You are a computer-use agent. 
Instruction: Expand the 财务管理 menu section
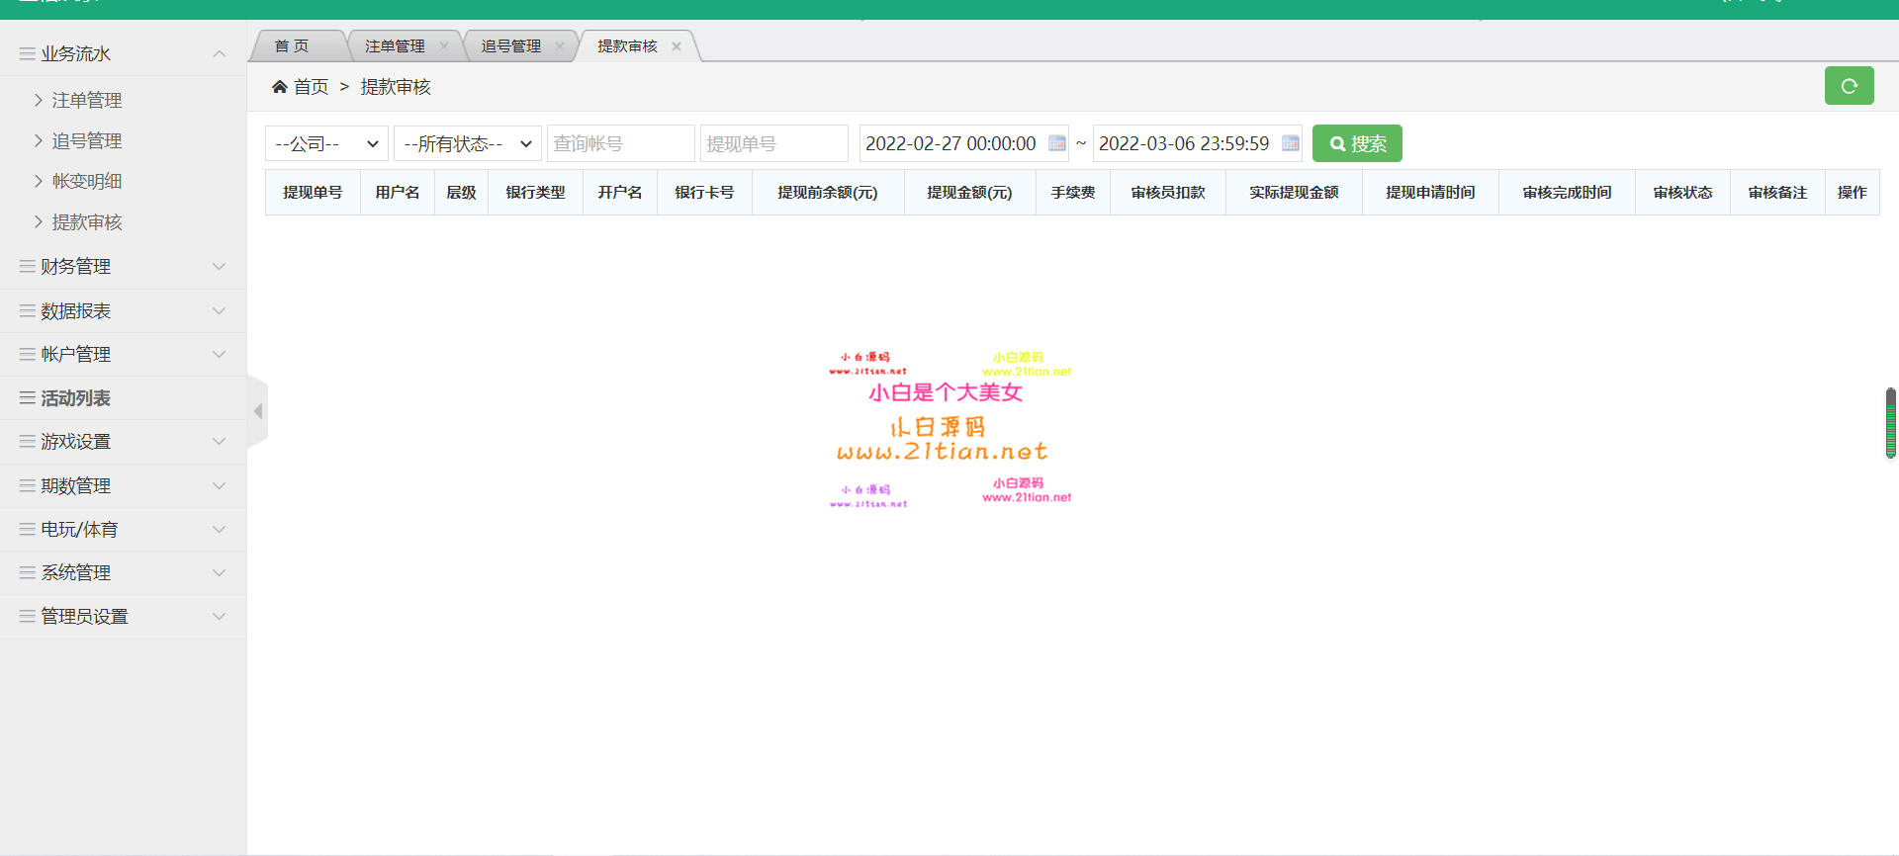pos(123,266)
